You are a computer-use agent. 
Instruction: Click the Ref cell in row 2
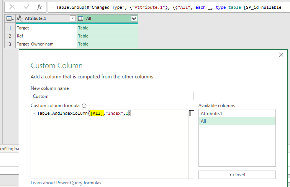click(46, 36)
